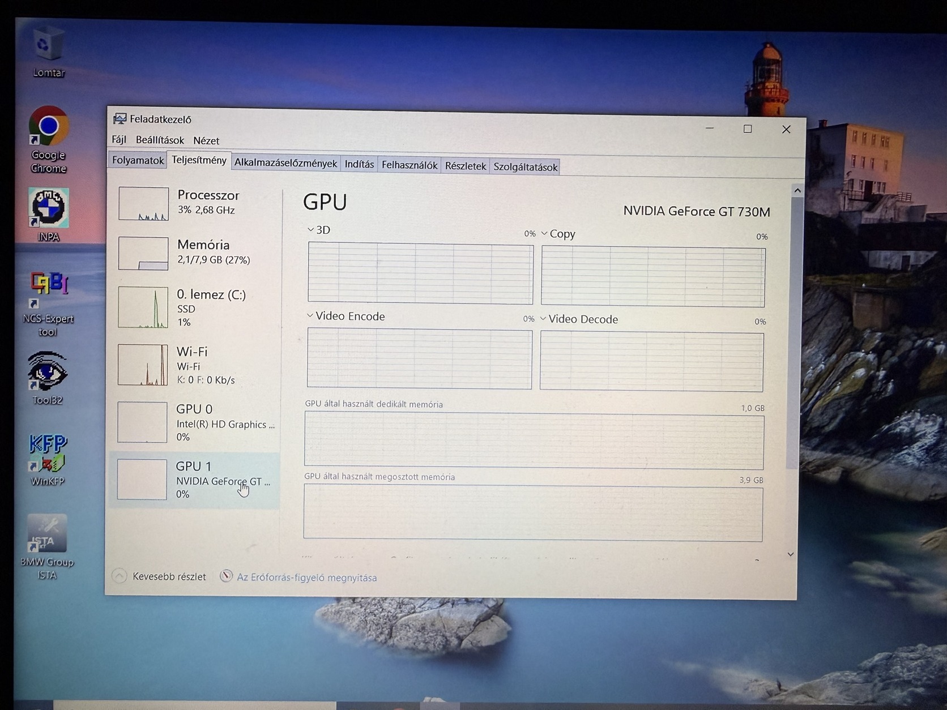Screen dimensions: 947x710
Task: Click the scrollbar down arrow in GPU panel
Action: (x=791, y=554)
